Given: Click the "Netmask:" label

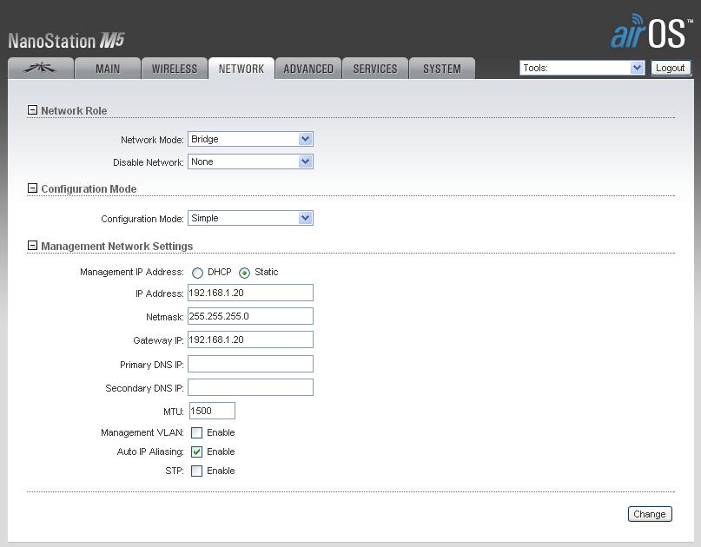Looking at the screenshot, I should [x=164, y=317].
